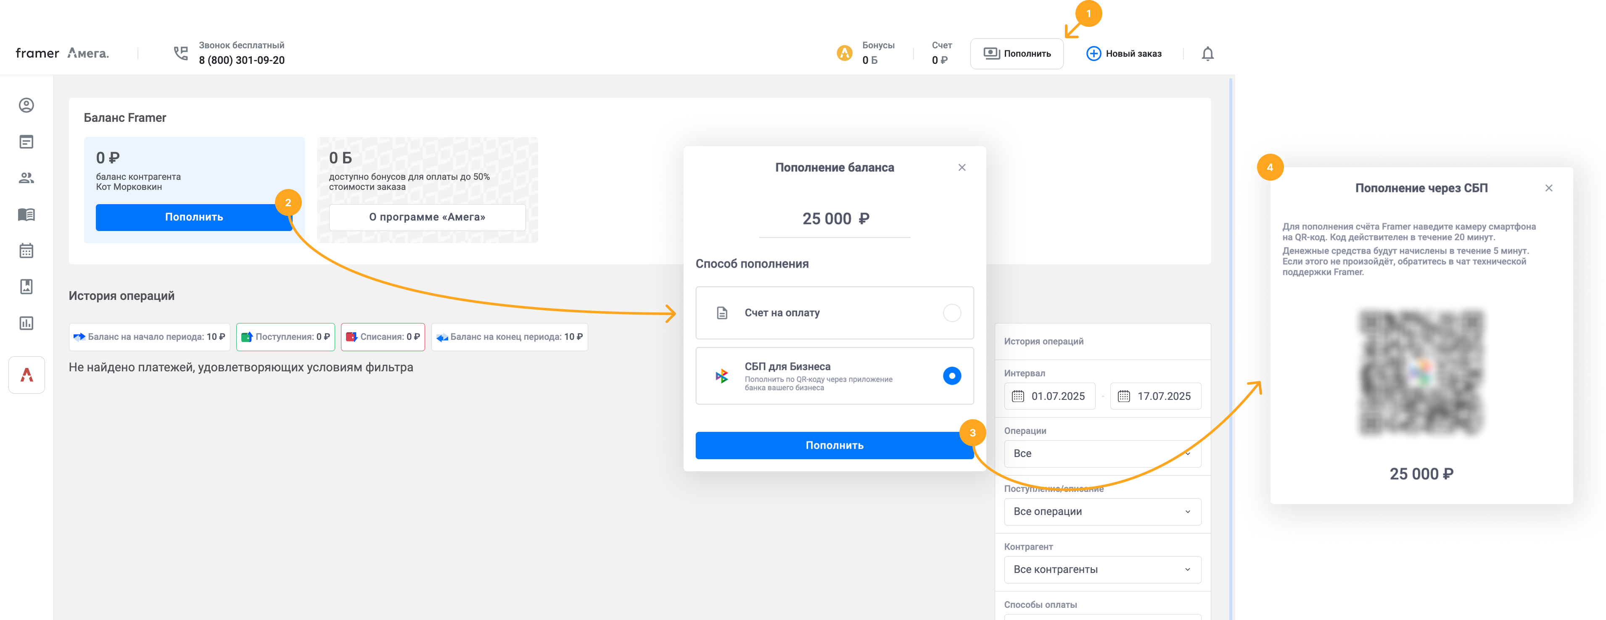Click the О программе «Амега» button
Viewport: 1606px width, 620px height.
(427, 218)
